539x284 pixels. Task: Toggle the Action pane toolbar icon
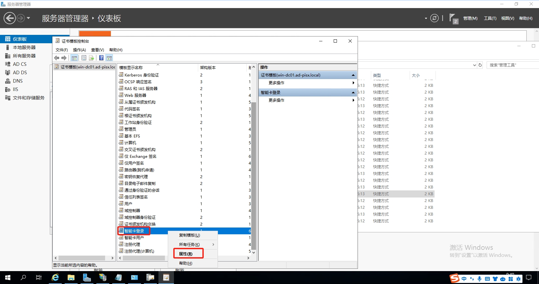pyautogui.click(x=109, y=58)
